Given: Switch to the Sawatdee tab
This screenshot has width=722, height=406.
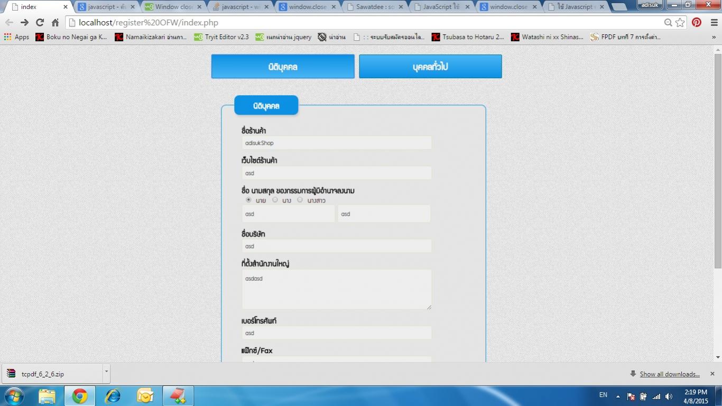Looking at the screenshot, I should point(374,7).
